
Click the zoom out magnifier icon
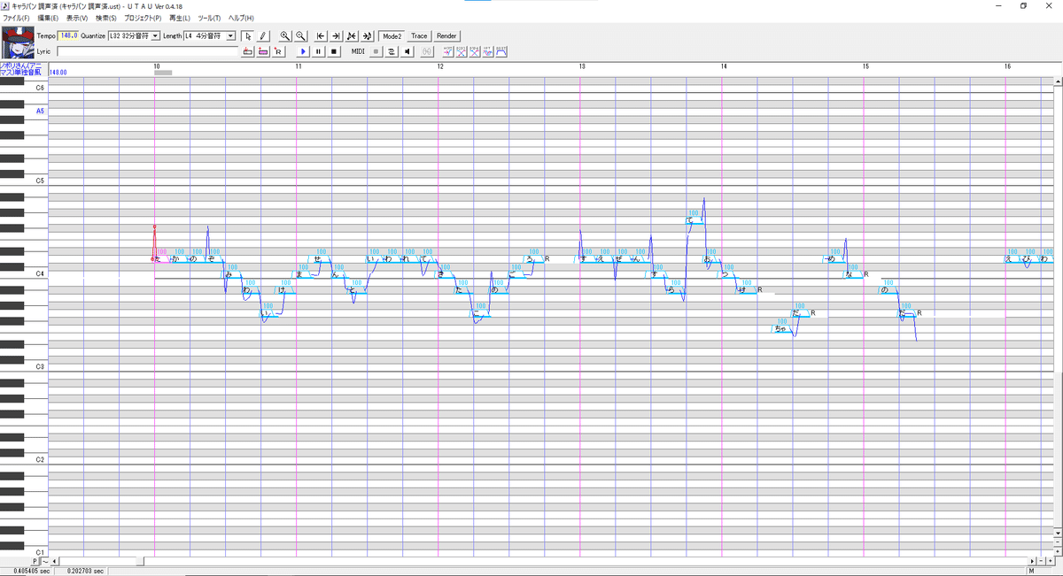[300, 36]
